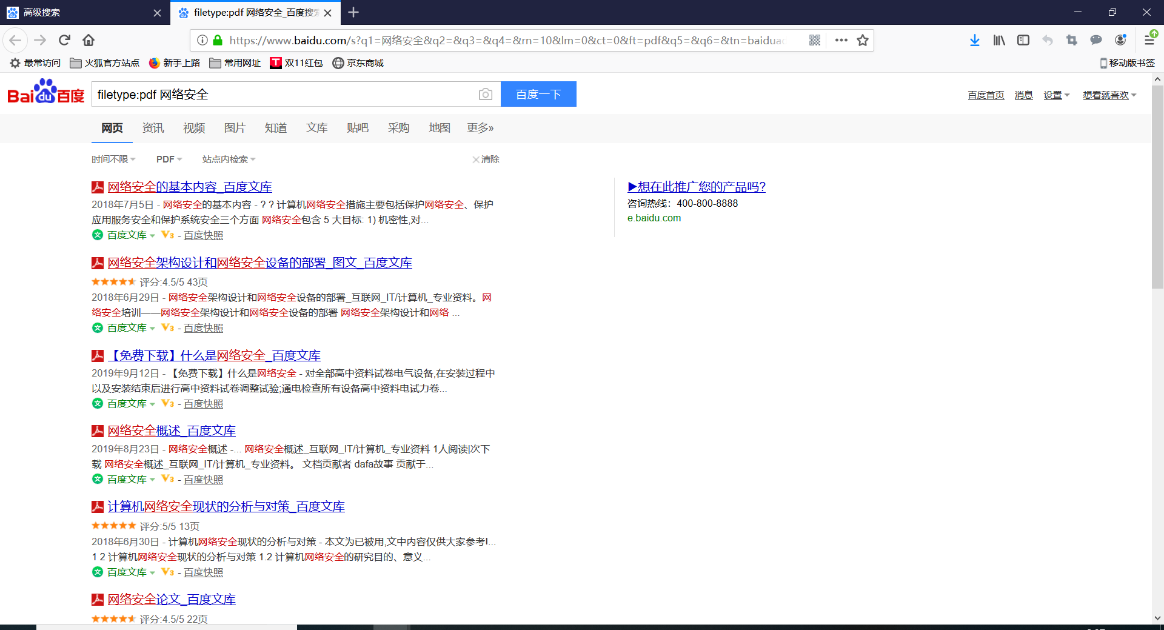Viewport: 1164px width, 630px height.
Task: Click the 百度一下 search button
Action: coord(538,95)
